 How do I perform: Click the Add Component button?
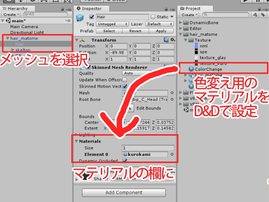124,192
